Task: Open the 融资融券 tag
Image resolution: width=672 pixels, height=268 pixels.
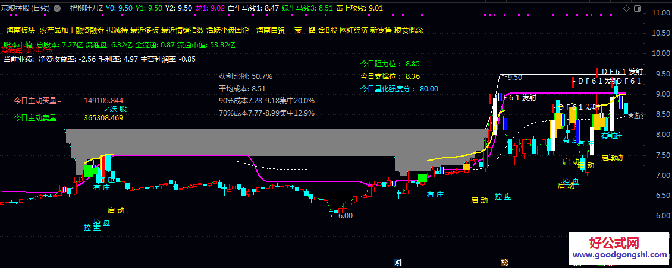Action: (x=90, y=30)
